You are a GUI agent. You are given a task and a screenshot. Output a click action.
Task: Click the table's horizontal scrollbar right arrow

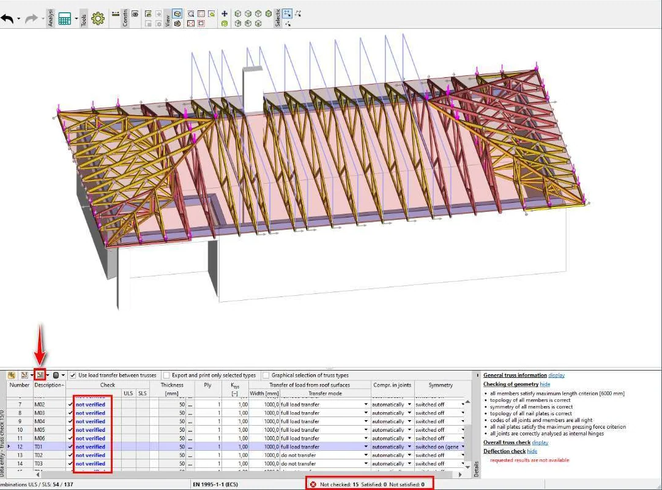[460, 475]
